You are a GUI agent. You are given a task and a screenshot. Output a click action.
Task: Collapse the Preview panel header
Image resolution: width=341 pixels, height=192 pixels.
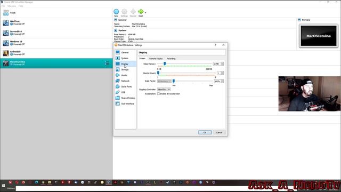(299, 20)
